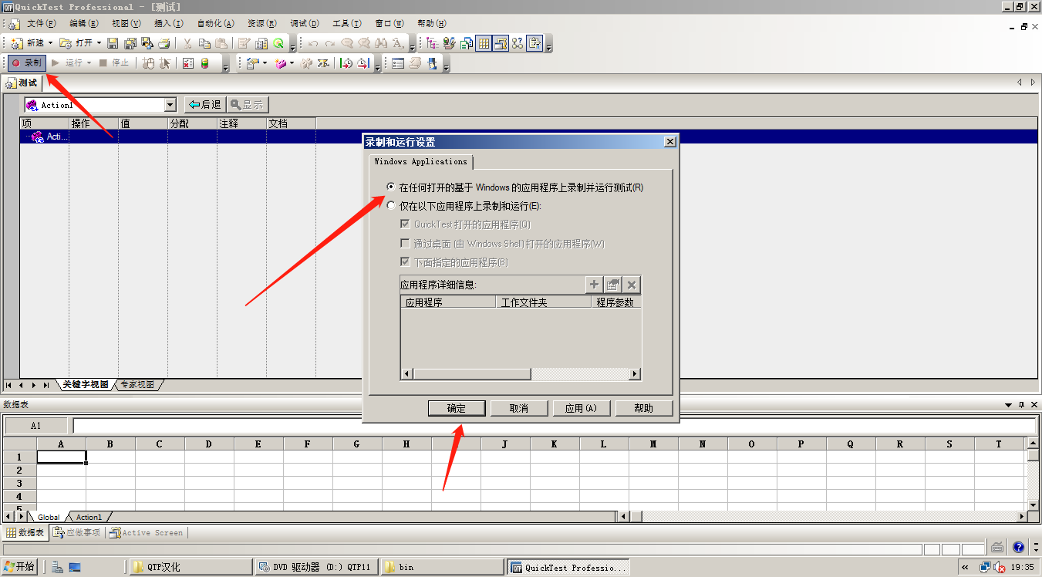Toggle QuickTest打开的应用程序 checkbox

[405, 224]
